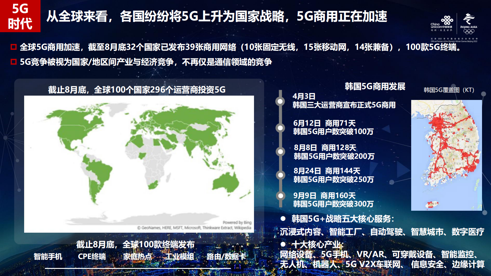Click the line starting "无人机、机器人"
The image size is (491, 276).
(x=382, y=264)
